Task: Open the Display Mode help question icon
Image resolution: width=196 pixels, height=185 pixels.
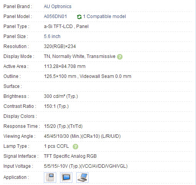Action: pyautogui.click(x=120, y=57)
